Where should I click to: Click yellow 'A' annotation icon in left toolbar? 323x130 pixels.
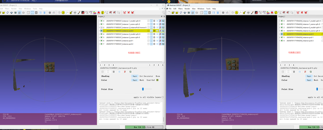[x=63, y=13]
